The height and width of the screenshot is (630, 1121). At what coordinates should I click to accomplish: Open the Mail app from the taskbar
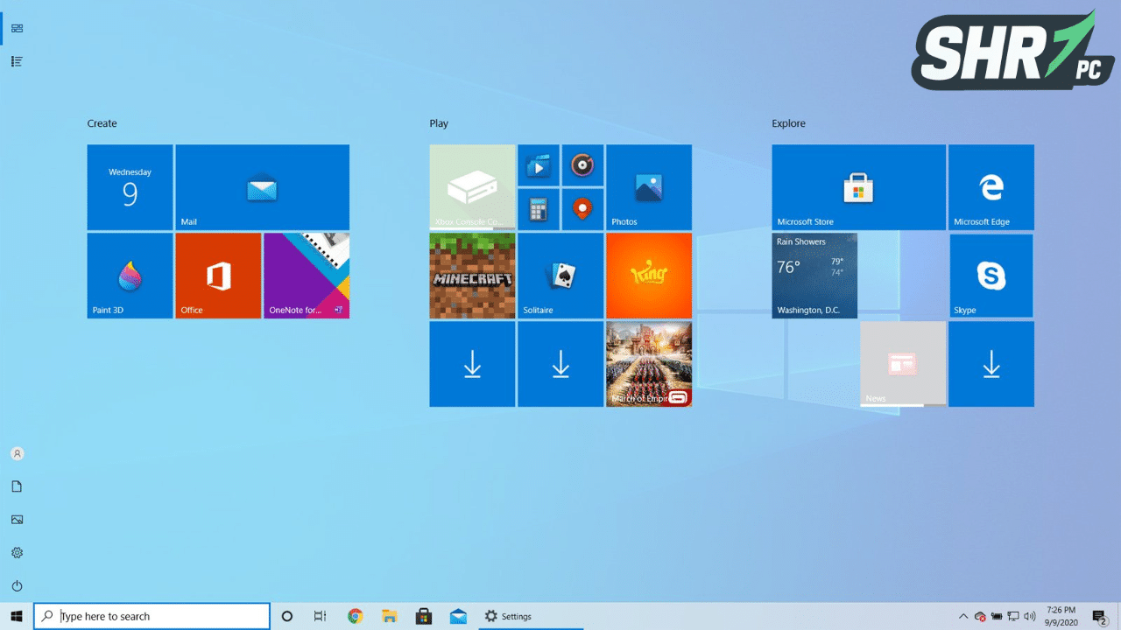(458, 616)
